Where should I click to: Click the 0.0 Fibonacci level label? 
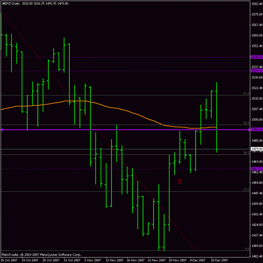pos(247,249)
